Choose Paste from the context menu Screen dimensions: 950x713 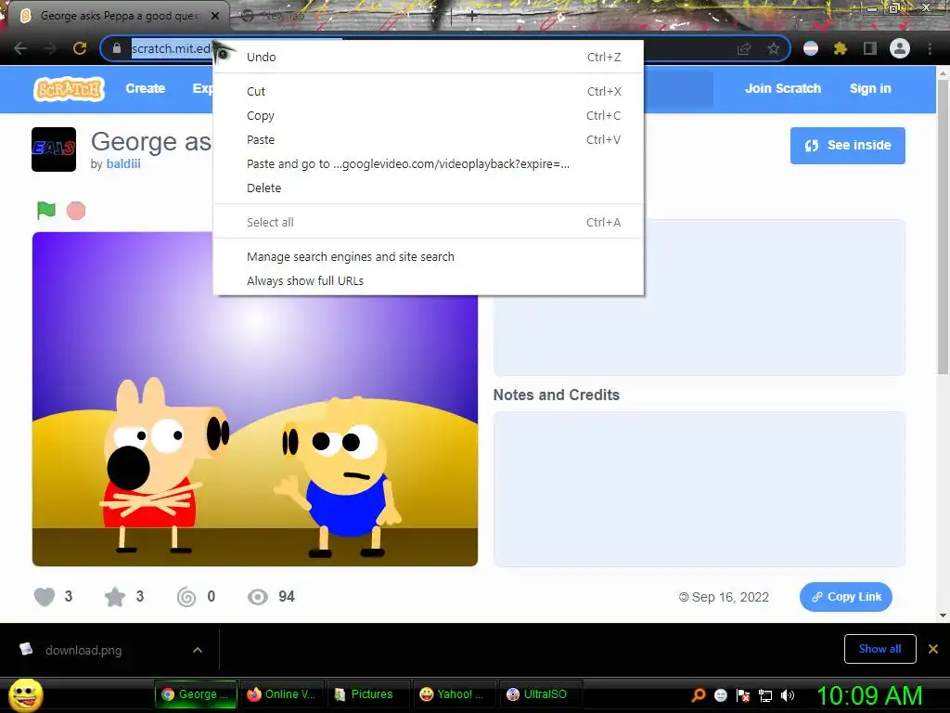[429, 140]
